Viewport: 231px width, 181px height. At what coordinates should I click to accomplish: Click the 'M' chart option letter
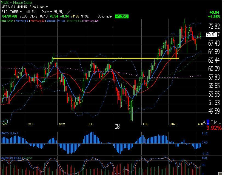(x=216, y=122)
